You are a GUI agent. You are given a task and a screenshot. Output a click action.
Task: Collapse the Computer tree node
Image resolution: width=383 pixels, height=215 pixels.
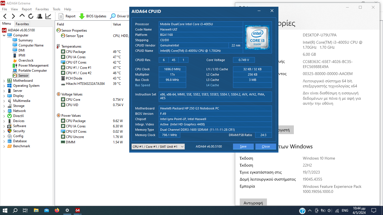[4, 35]
